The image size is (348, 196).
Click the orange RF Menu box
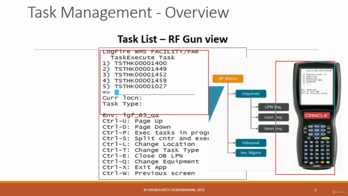(x=228, y=78)
